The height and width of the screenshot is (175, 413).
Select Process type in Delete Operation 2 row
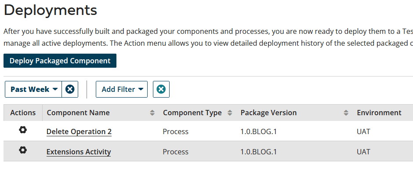click(176, 131)
